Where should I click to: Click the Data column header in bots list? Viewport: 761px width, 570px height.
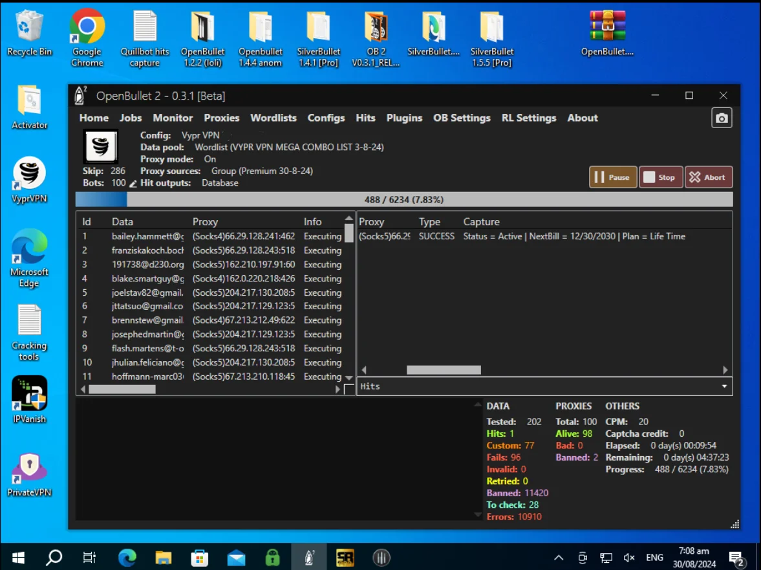(122, 222)
